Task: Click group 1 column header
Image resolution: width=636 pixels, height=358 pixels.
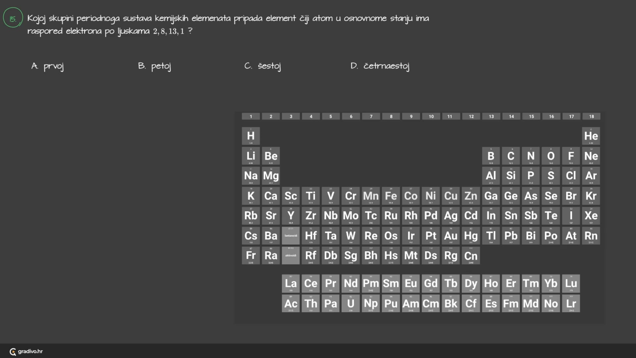Action: [x=251, y=116]
